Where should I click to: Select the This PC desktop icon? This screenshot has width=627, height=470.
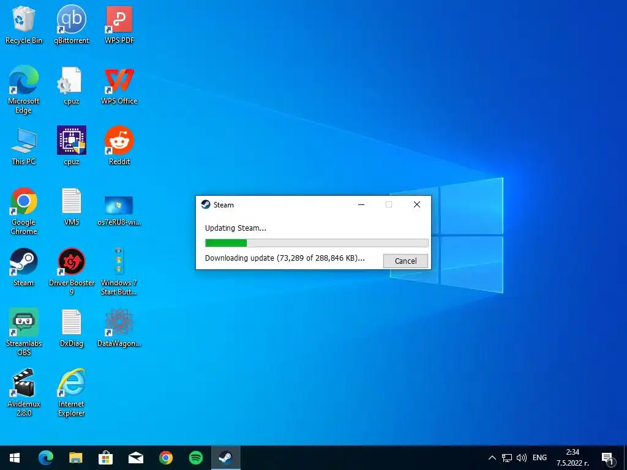(x=24, y=147)
